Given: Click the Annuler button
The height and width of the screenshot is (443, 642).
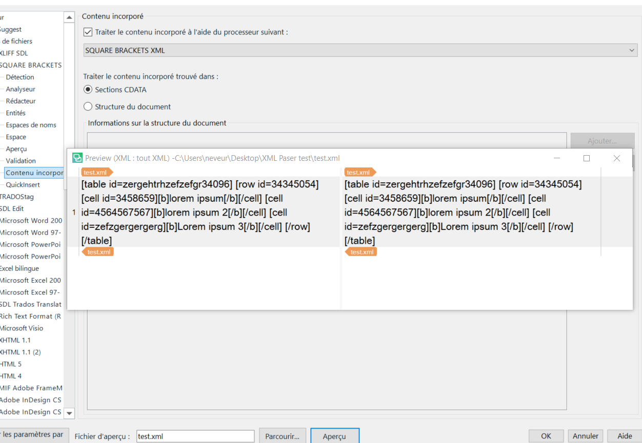Looking at the screenshot, I should pyautogui.click(x=586, y=436).
